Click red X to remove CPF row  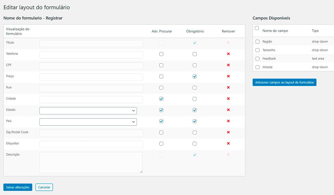pos(228,65)
